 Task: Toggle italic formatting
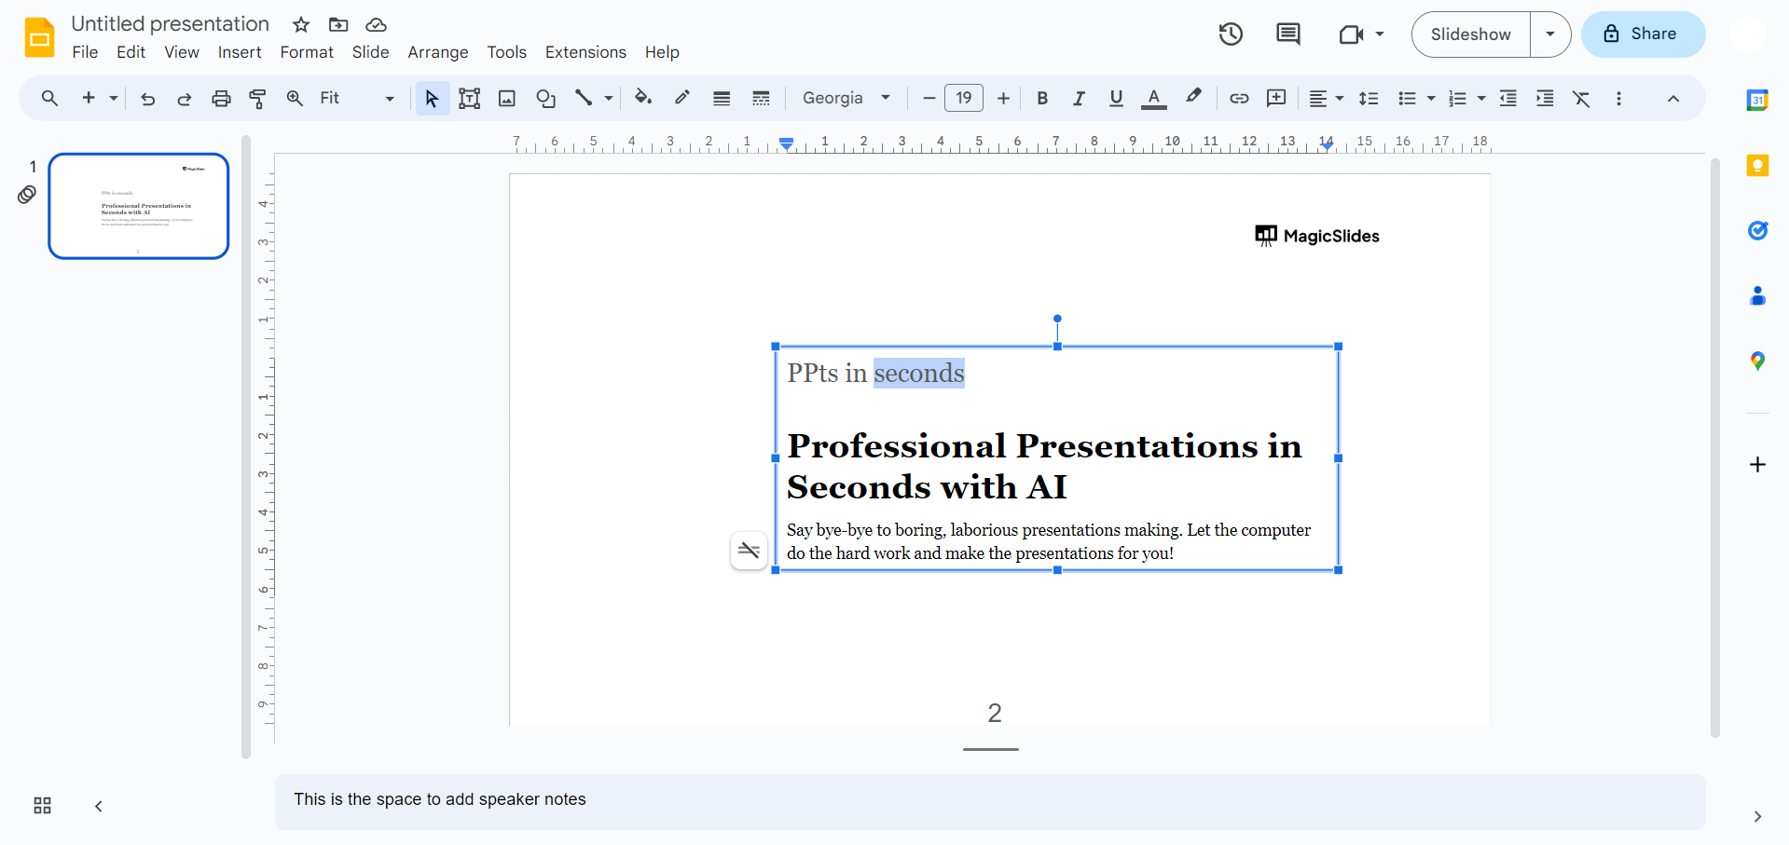coord(1079,99)
